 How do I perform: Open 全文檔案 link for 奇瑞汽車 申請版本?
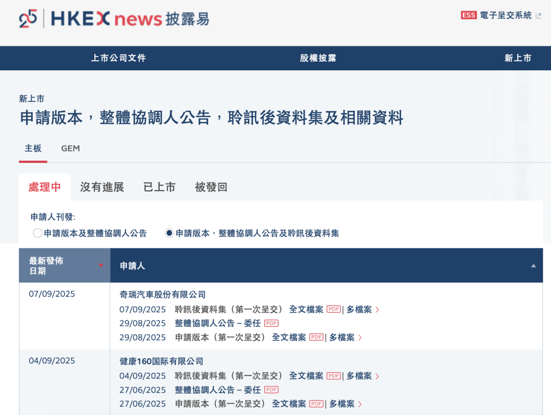tap(289, 337)
